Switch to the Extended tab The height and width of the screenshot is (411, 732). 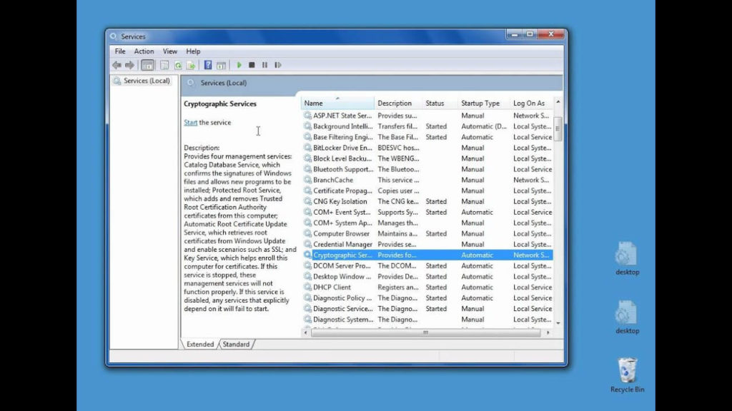[200, 345]
